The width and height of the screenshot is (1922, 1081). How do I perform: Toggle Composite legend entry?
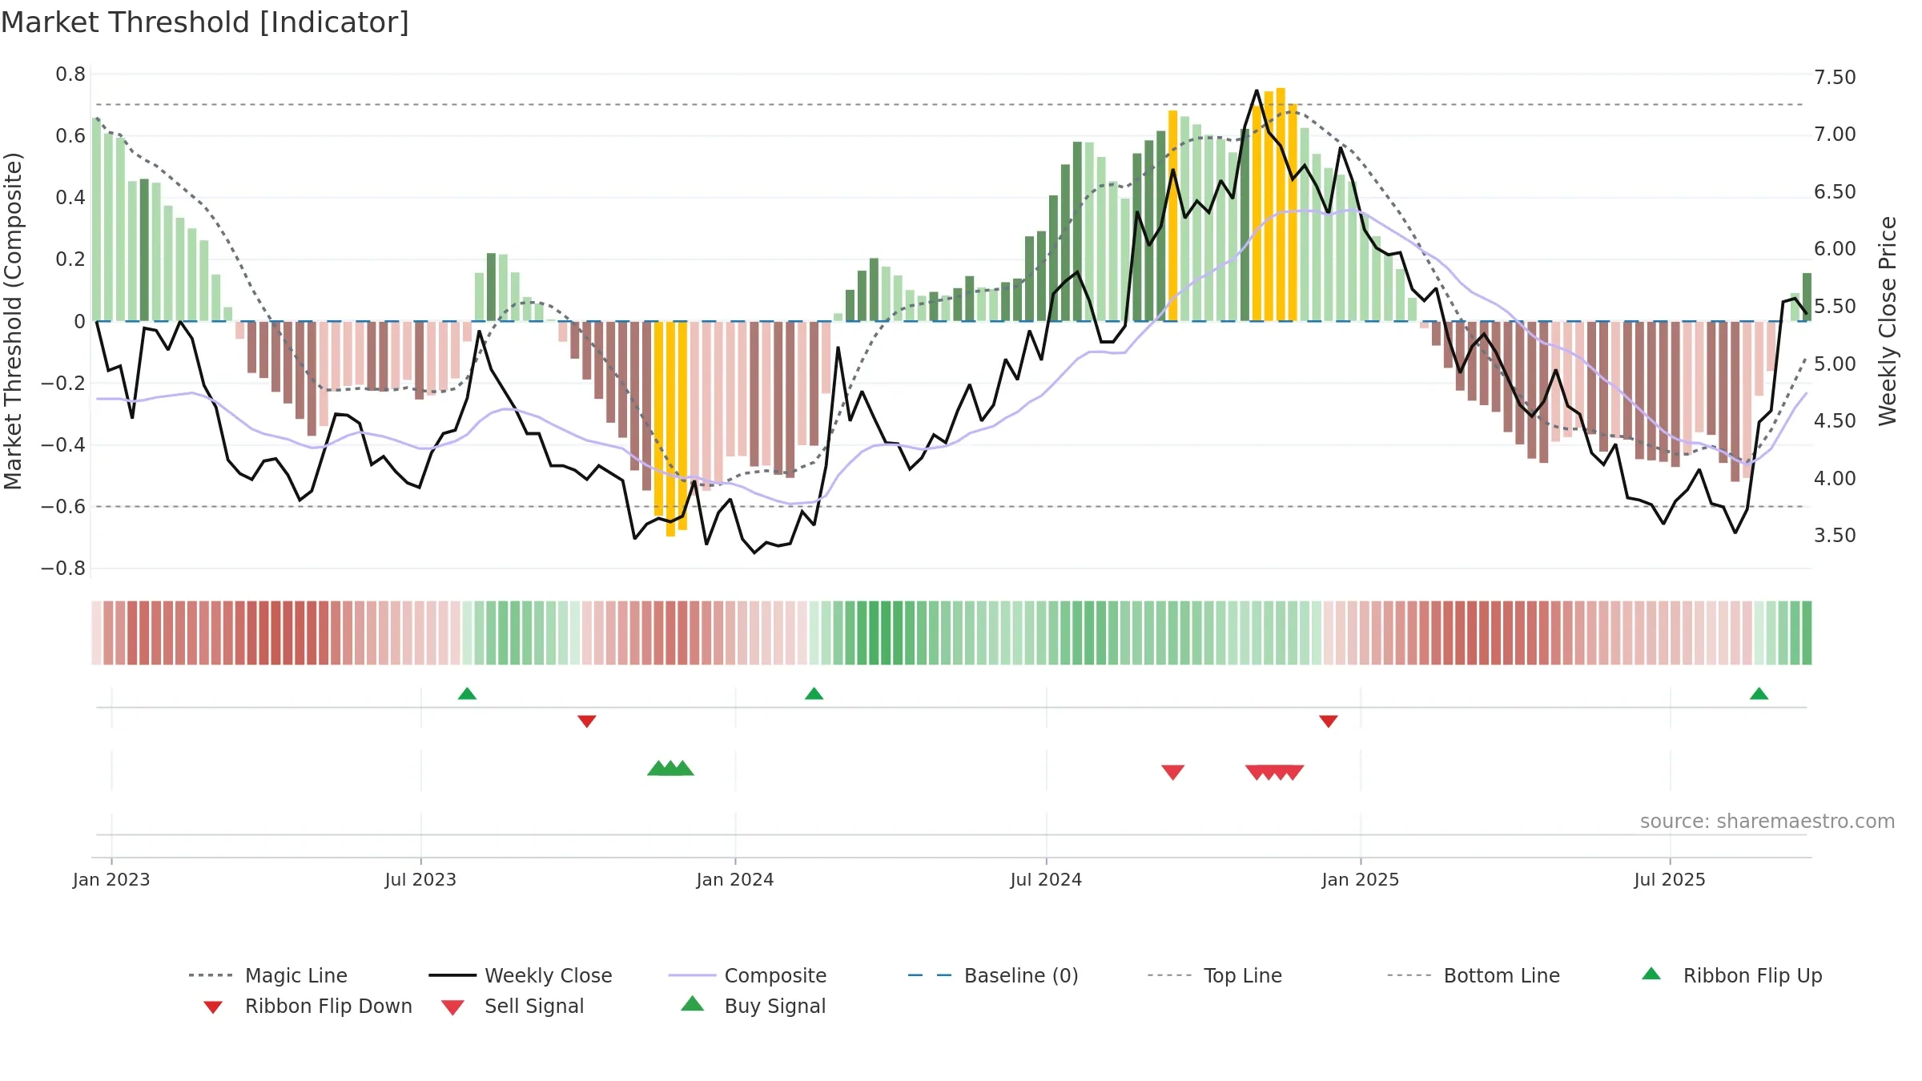point(747,975)
